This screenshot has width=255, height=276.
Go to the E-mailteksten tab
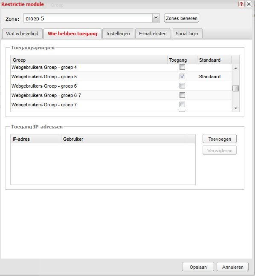tap(153, 34)
